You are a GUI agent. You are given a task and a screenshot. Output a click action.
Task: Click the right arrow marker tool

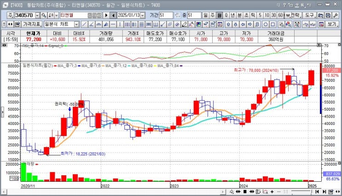click(x=250, y=24)
